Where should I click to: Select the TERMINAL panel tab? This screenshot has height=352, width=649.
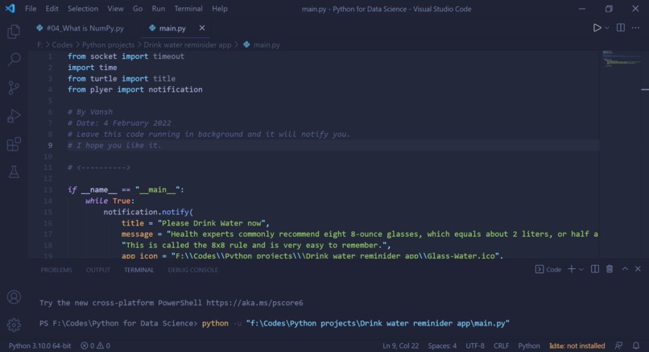[138, 270]
